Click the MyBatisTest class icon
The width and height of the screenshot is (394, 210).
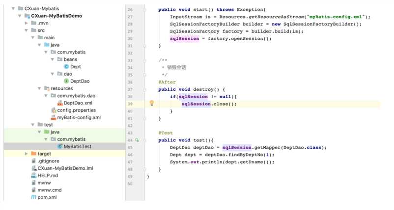(x=60, y=147)
